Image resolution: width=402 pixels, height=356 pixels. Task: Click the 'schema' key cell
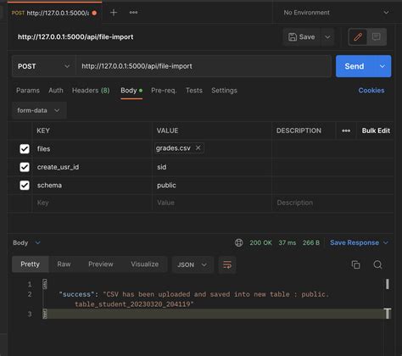pyautogui.click(x=92, y=186)
